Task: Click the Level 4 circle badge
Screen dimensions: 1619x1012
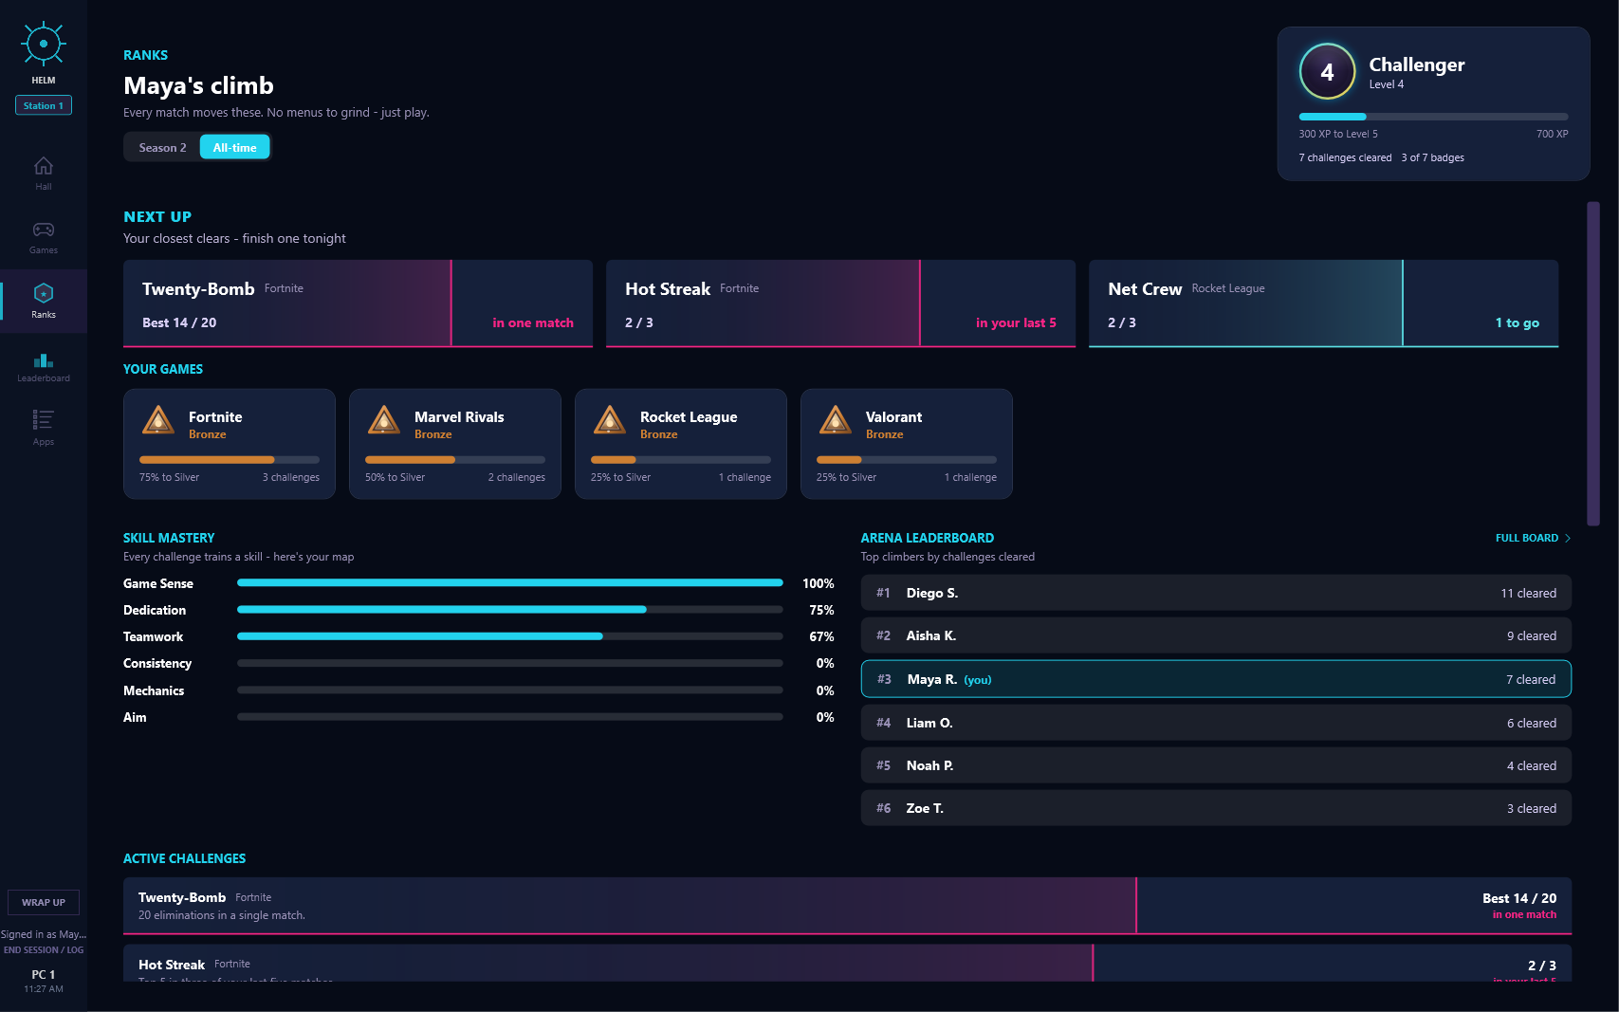Action: pyautogui.click(x=1327, y=71)
